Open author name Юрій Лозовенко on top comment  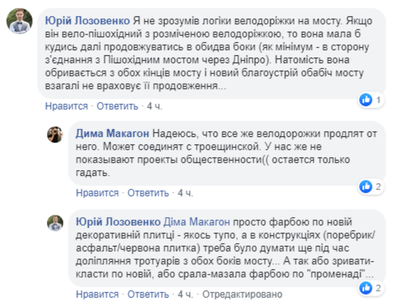tap(87, 21)
